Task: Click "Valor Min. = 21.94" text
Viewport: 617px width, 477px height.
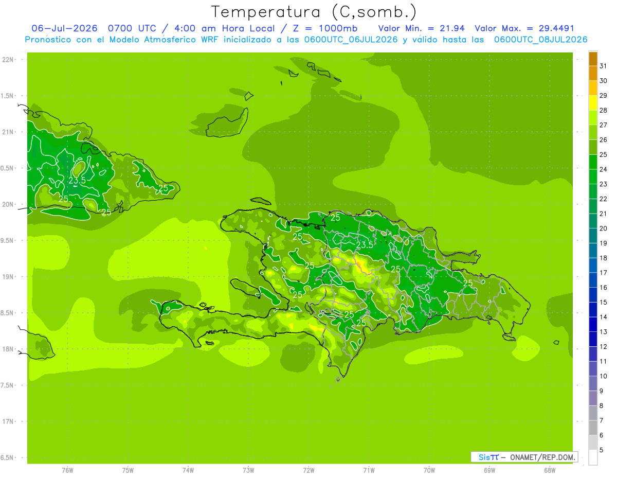Action: coord(421,28)
